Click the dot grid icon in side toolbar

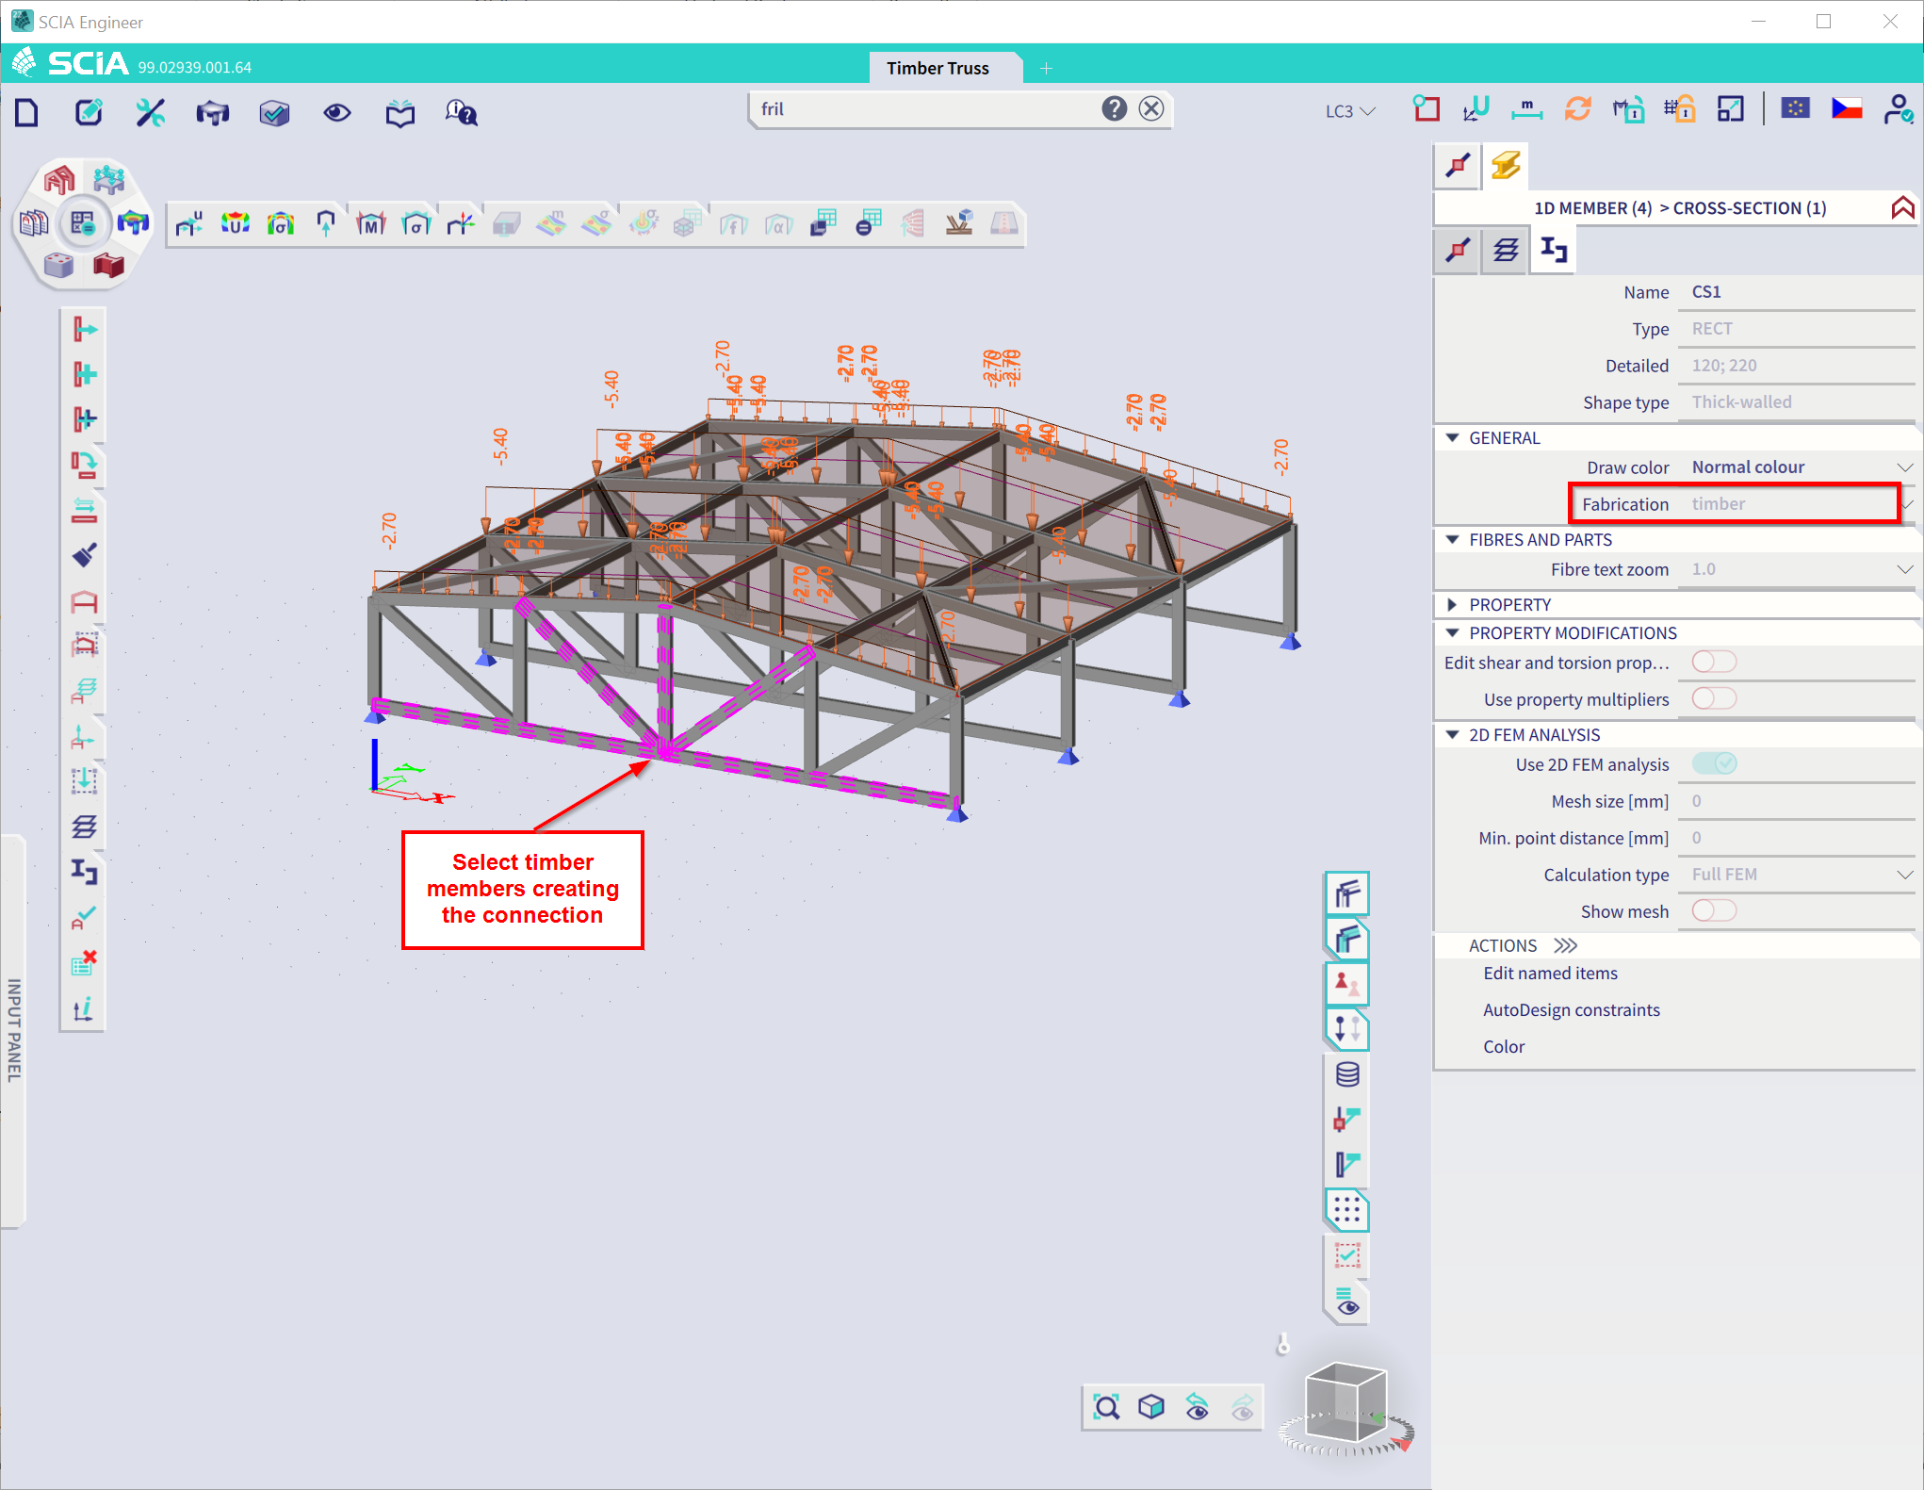click(1346, 1209)
